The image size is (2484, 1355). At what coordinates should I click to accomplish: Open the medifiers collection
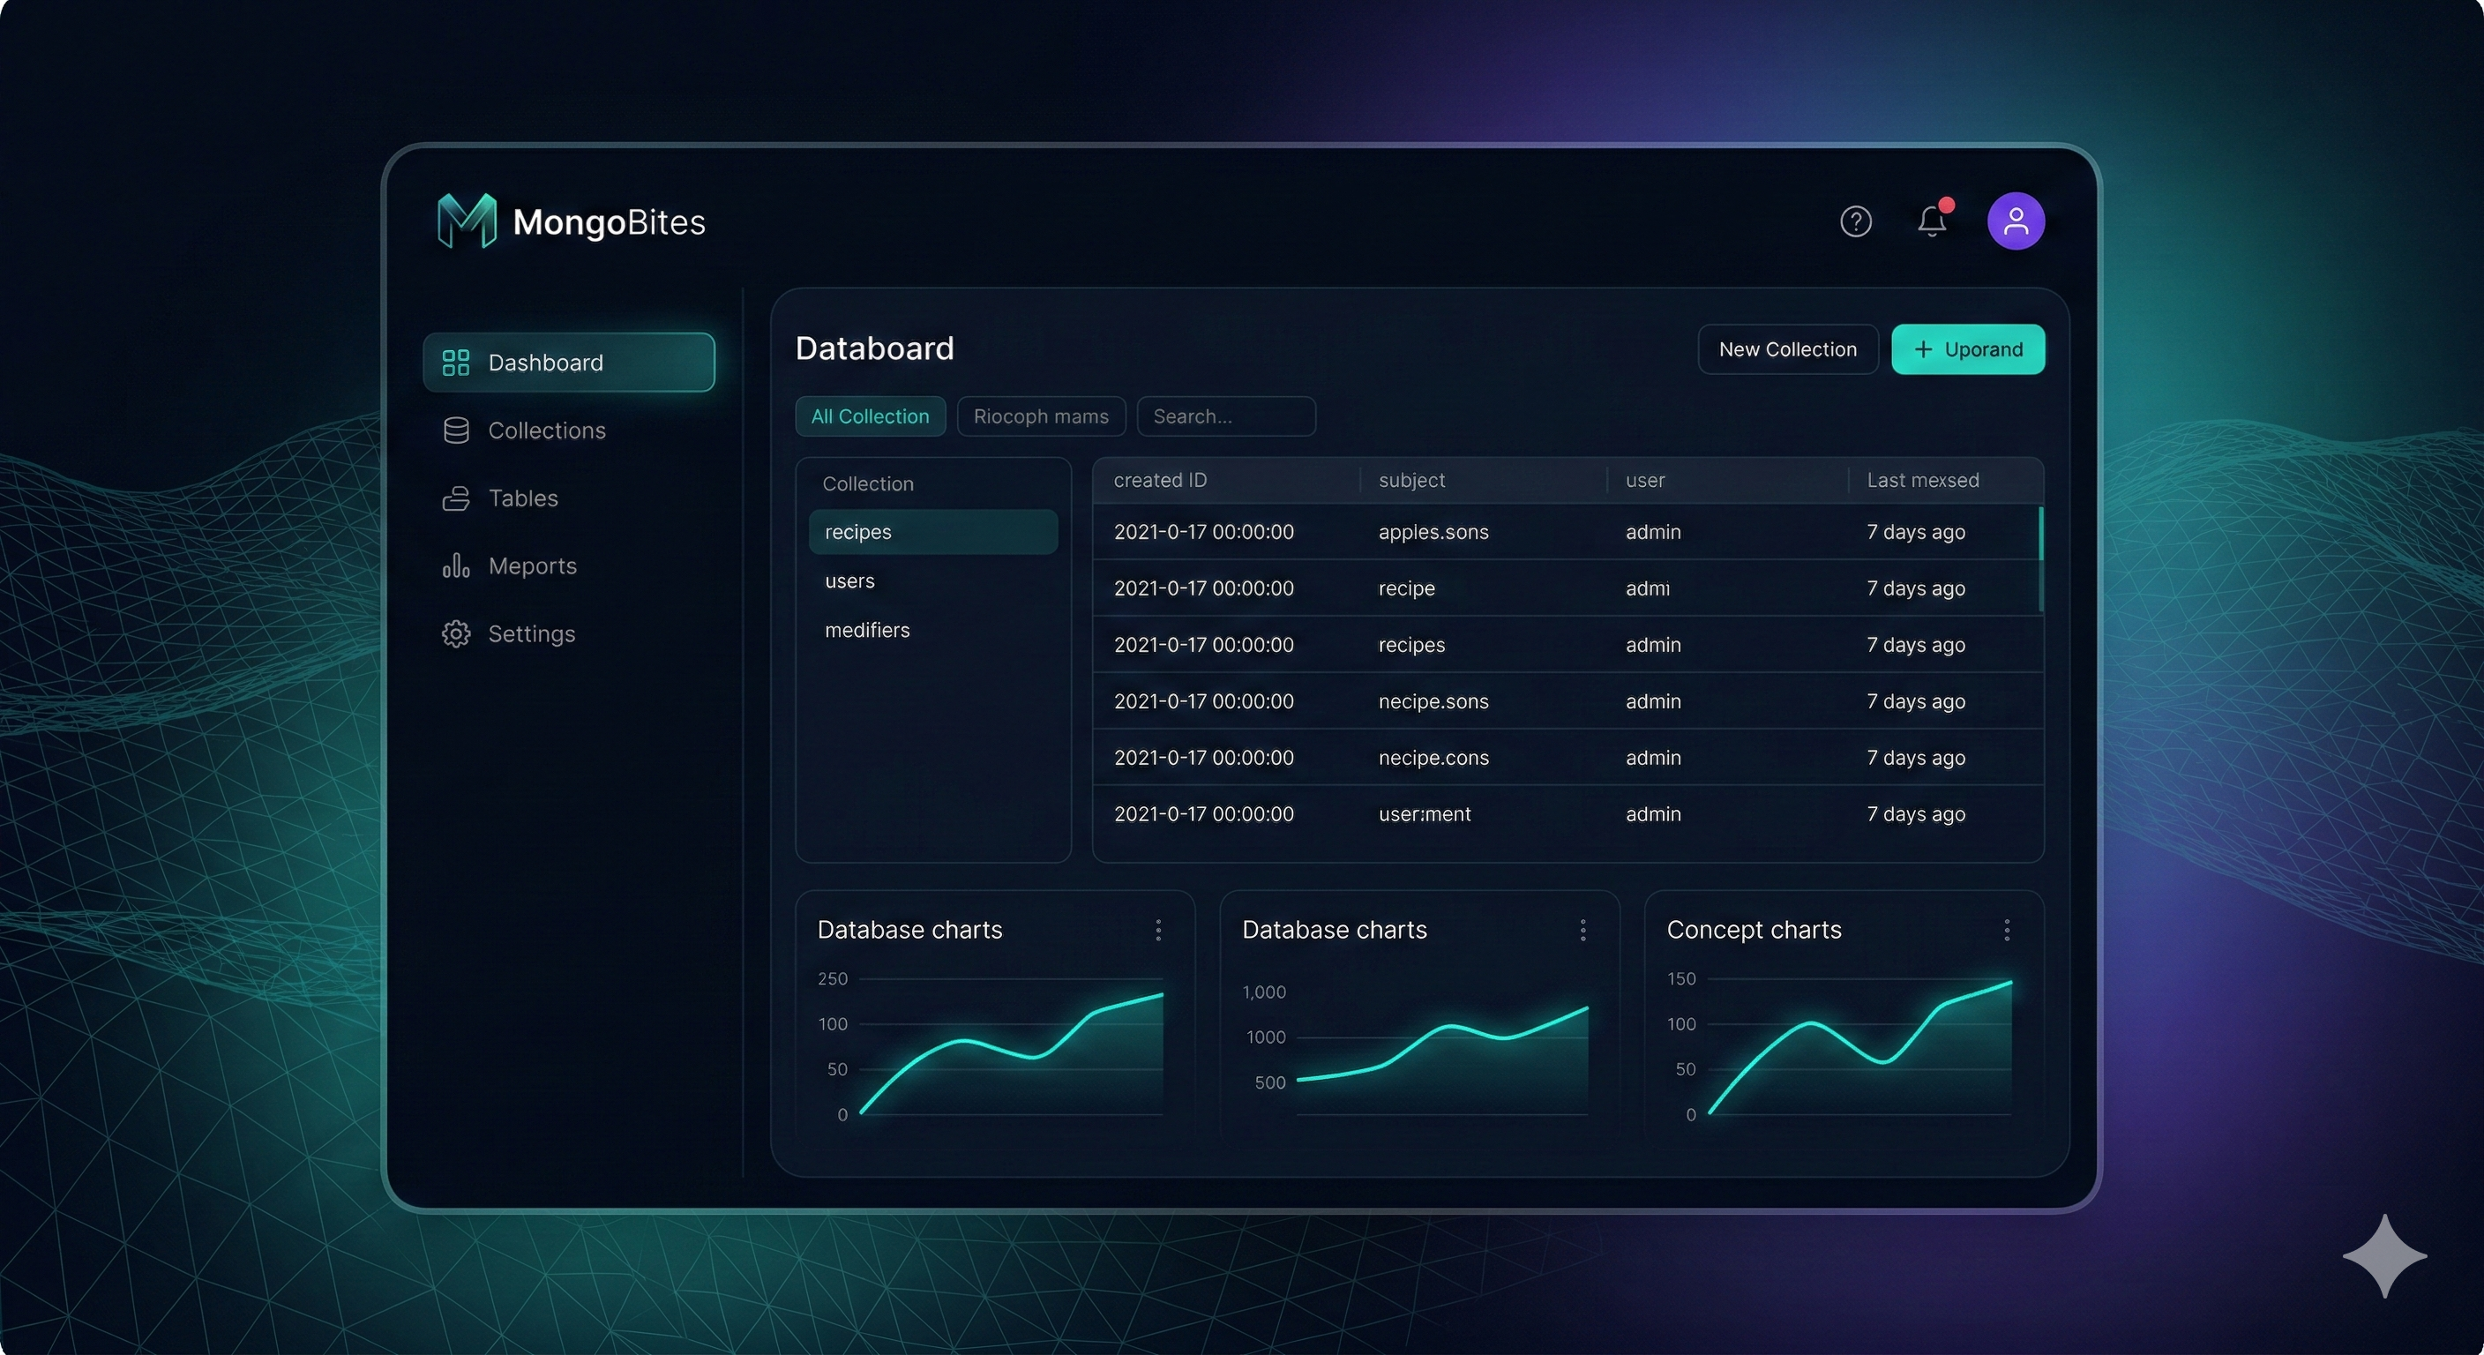[x=867, y=630]
